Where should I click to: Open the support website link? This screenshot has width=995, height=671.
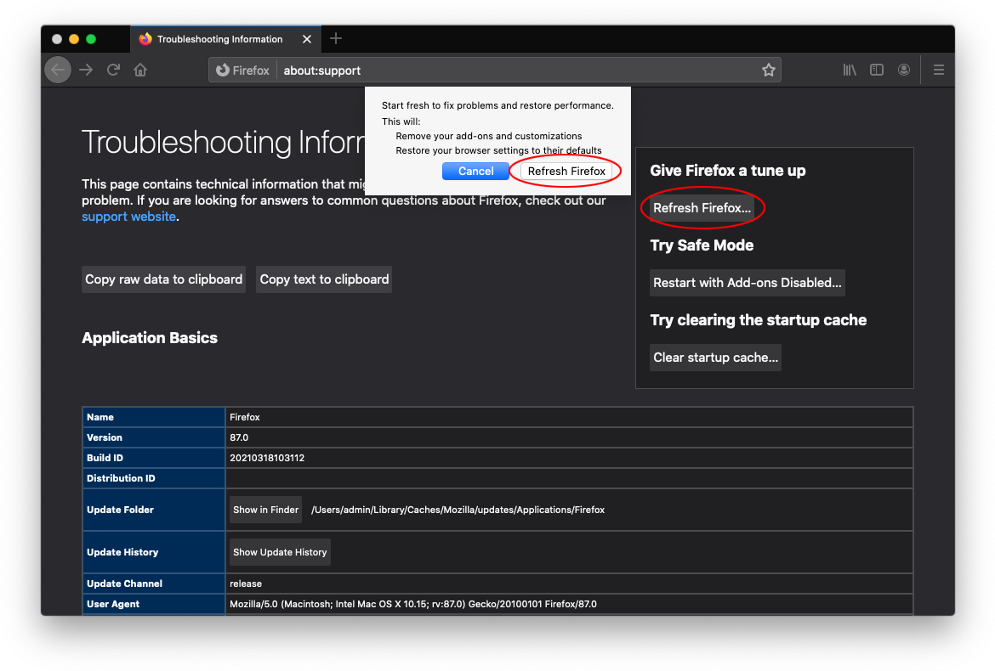[x=128, y=217]
